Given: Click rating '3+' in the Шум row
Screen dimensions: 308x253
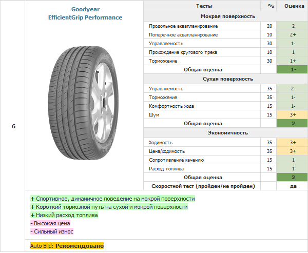Looking at the screenshot, I should point(293,115).
